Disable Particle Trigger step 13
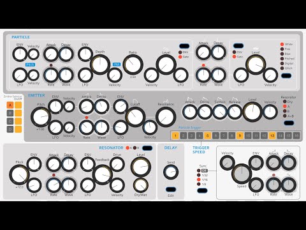Image resolution: width=306 pixels, height=230 pixels. coord(272,135)
